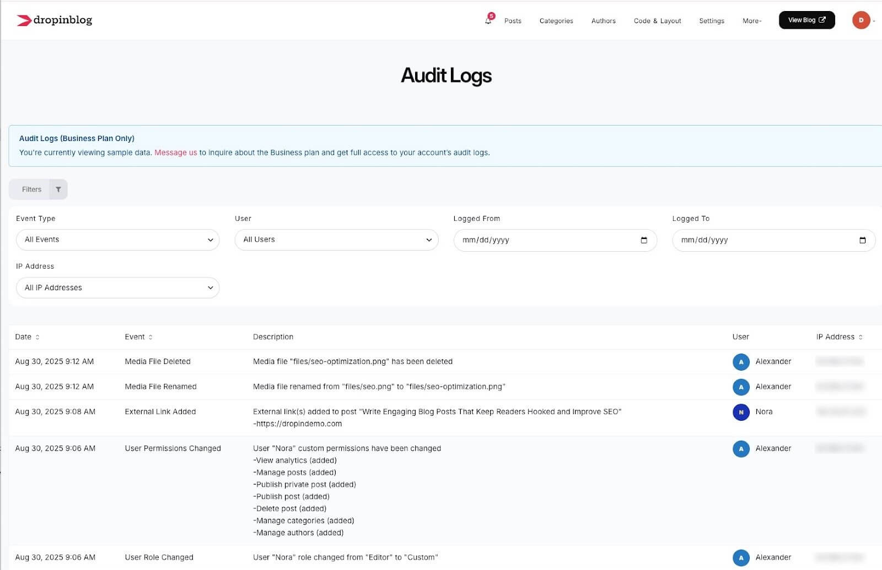Click the Message us link
This screenshot has width=882, height=570.
[x=175, y=153]
